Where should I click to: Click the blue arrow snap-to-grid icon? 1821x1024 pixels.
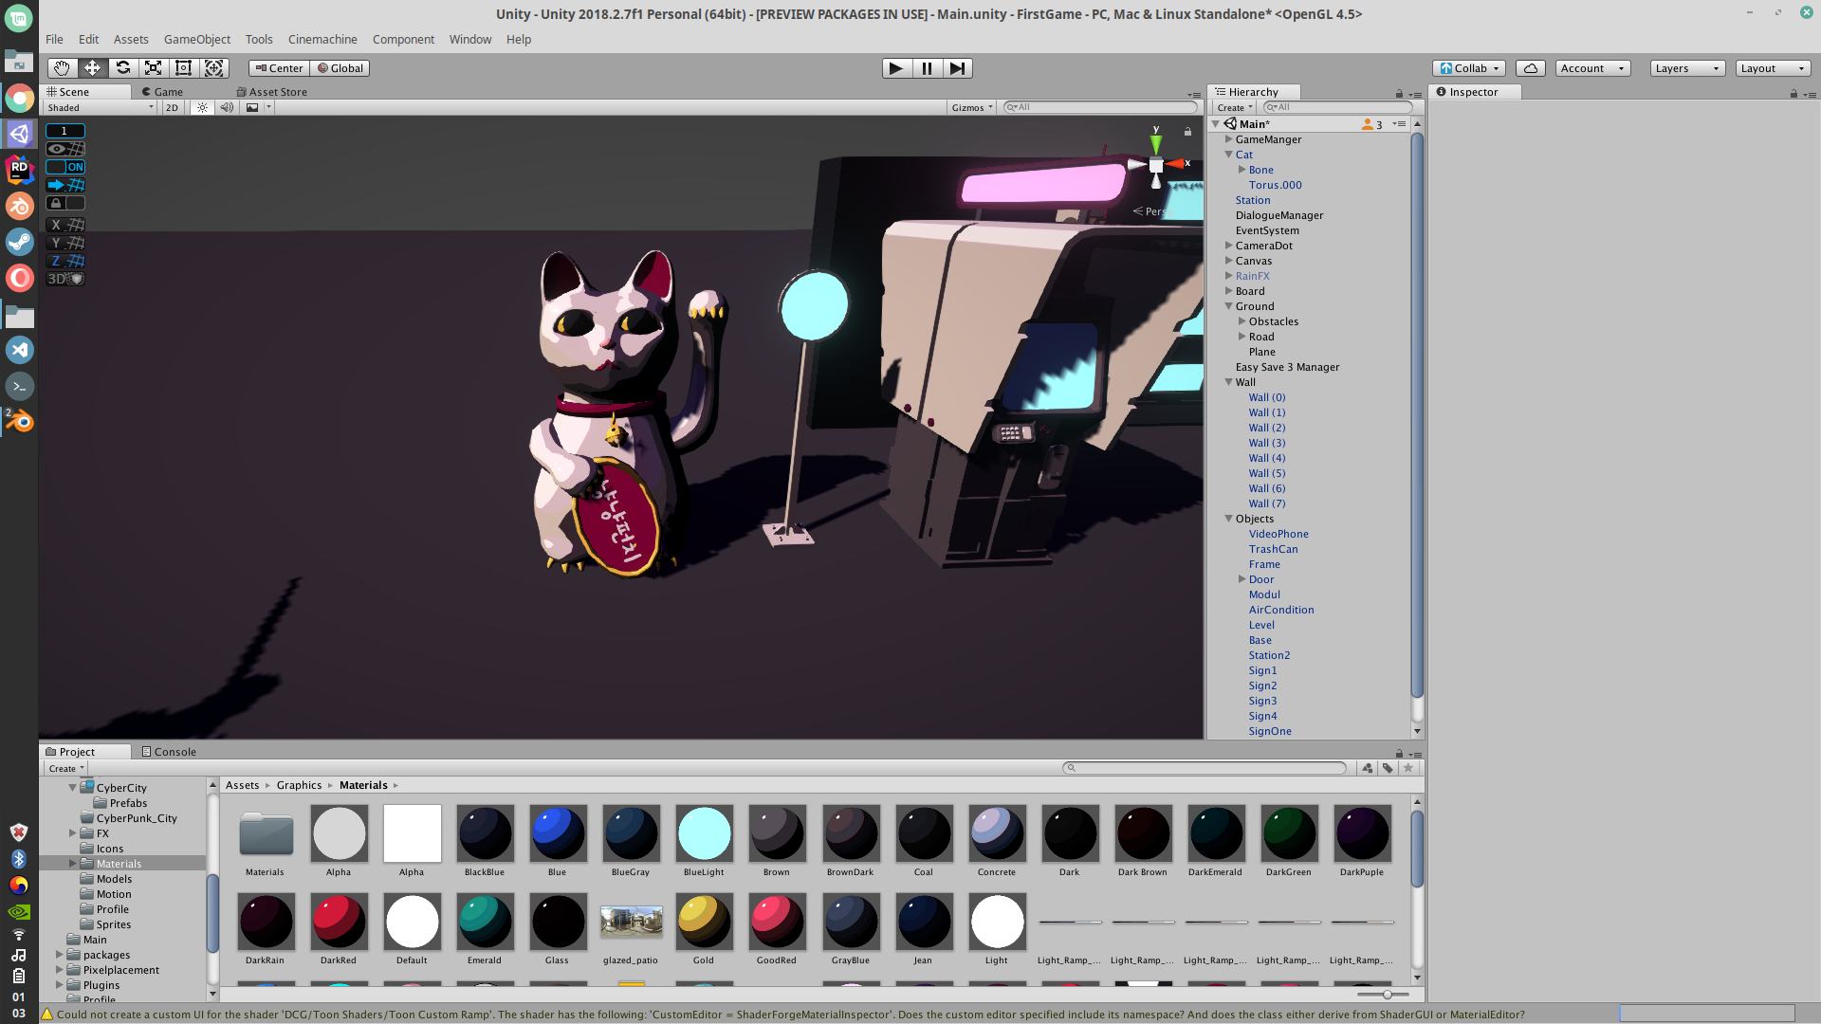[65, 185]
